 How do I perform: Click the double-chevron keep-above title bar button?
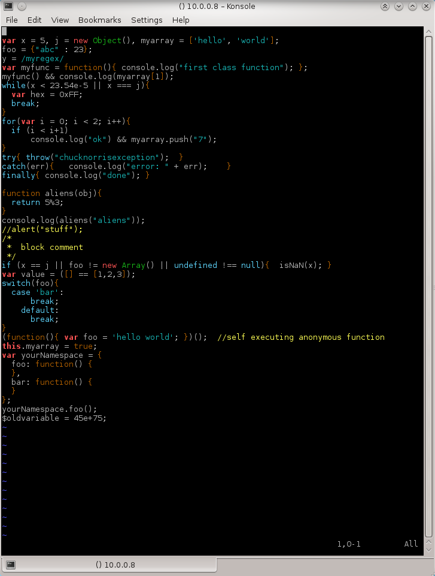coord(385,6)
